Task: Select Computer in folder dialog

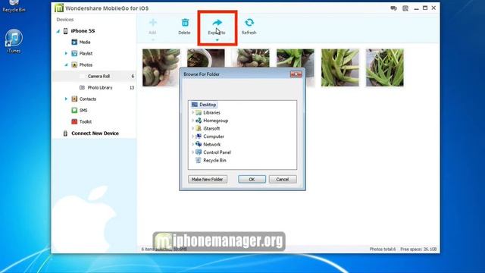Action: tap(214, 136)
